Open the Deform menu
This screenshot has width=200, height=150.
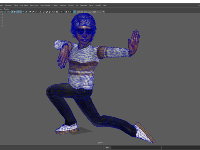point(70,5)
